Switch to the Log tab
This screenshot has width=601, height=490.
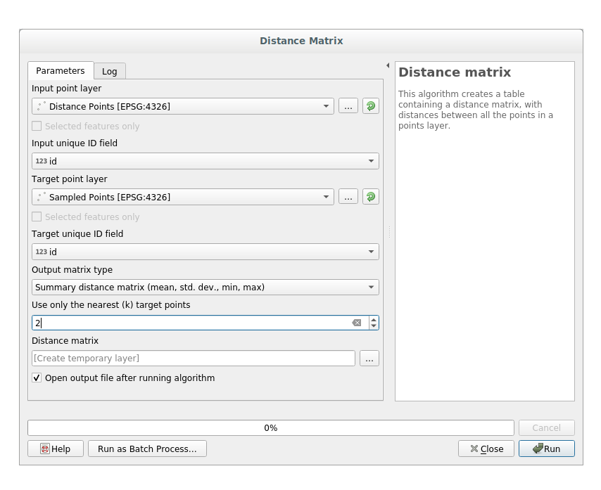109,71
